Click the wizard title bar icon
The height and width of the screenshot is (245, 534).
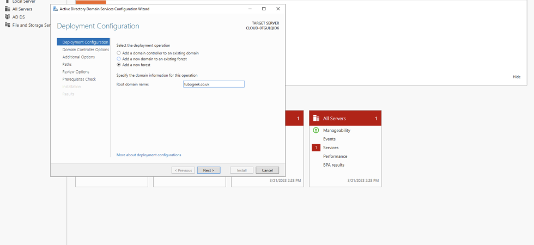click(x=56, y=9)
